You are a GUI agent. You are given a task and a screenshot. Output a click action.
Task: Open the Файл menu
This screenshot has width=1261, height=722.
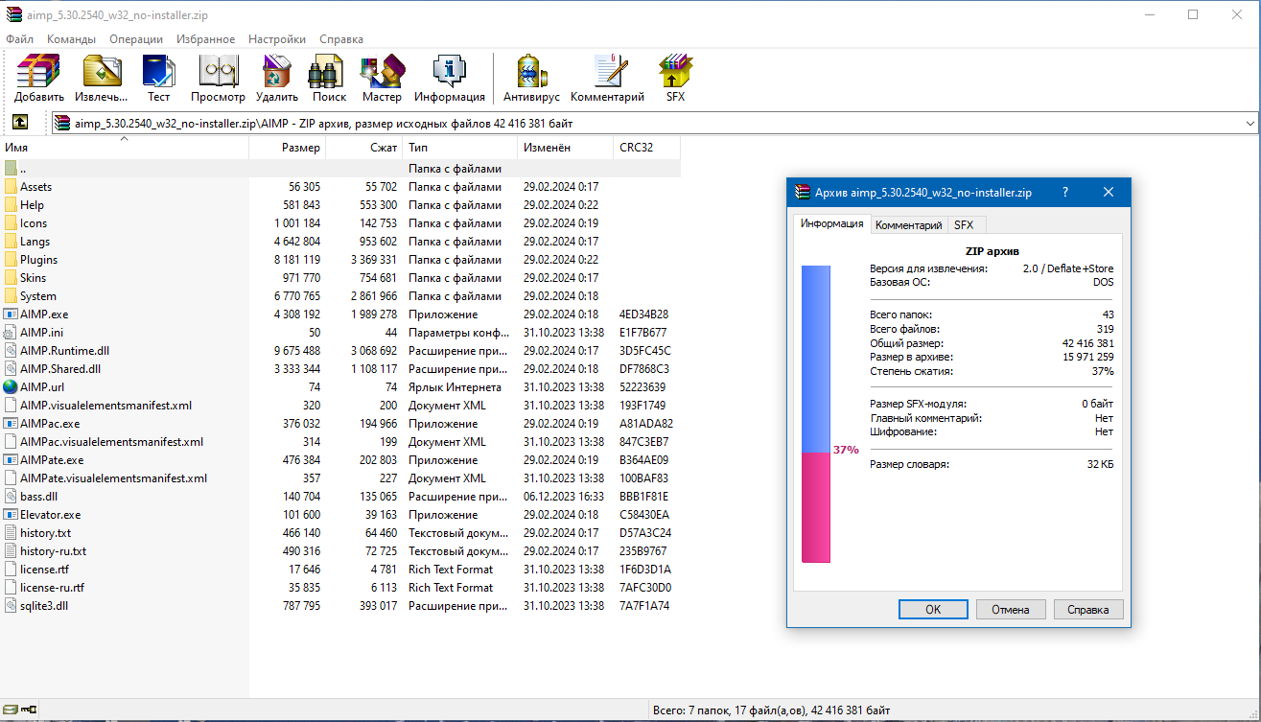(x=19, y=39)
